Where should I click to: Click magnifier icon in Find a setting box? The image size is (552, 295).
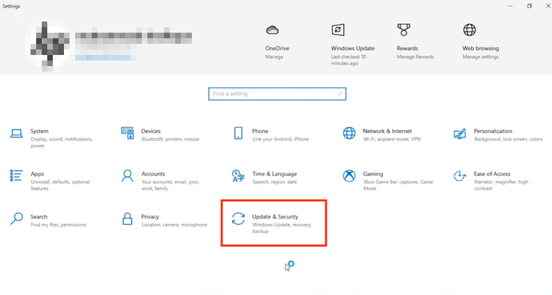pyautogui.click(x=340, y=94)
